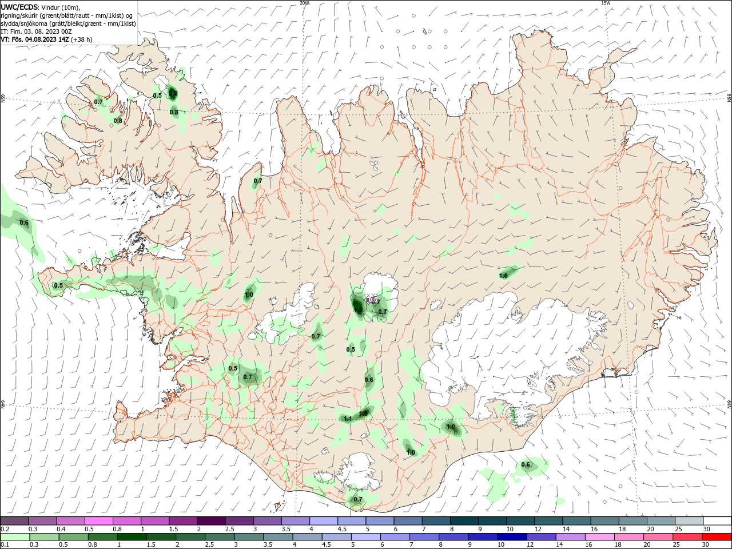Click the 0.5 value on Snæfellsnes peninsula

tap(58, 285)
